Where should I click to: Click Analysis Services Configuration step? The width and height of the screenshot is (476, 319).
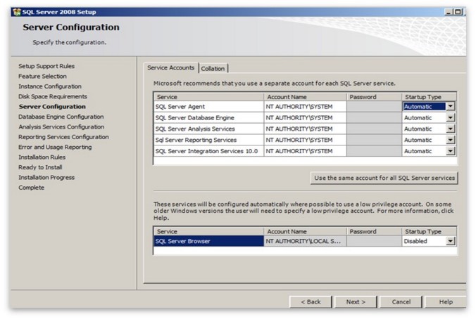point(61,126)
